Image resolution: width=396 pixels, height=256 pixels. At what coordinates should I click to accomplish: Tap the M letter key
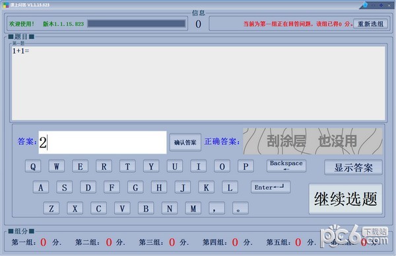pos(193,208)
